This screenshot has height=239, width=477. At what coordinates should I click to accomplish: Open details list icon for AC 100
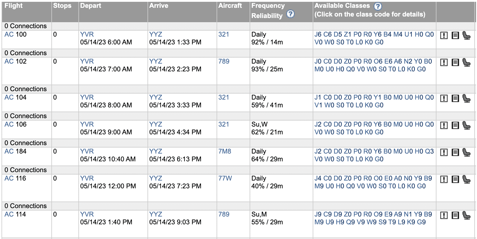(455, 35)
